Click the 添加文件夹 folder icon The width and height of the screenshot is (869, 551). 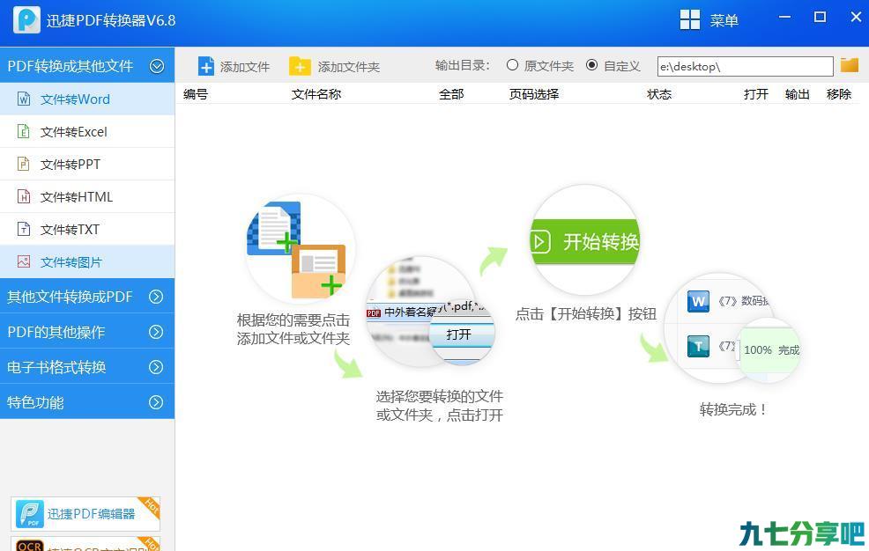pos(300,66)
